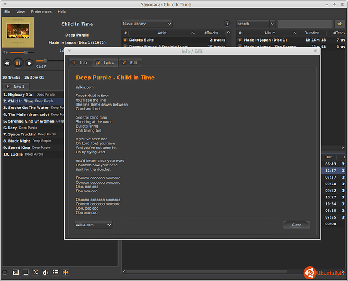Click the 1h 16m 18 album duration

point(315,40)
